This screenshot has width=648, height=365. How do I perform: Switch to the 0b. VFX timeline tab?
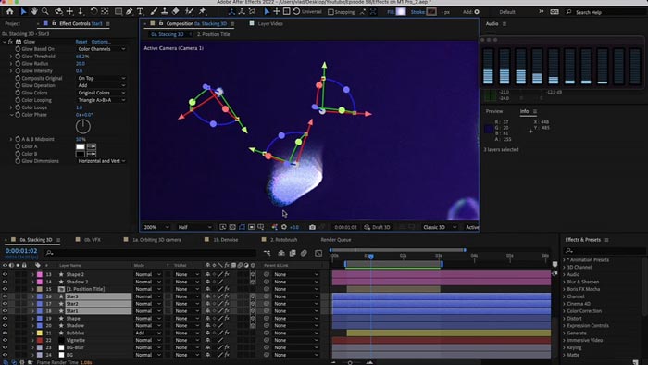click(93, 240)
